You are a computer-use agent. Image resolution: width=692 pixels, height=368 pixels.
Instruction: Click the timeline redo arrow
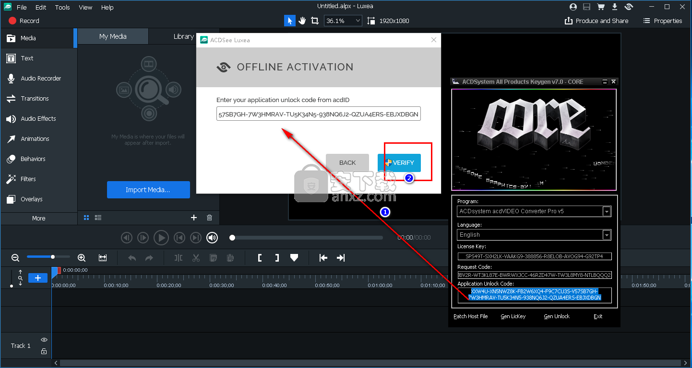[x=149, y=258]
